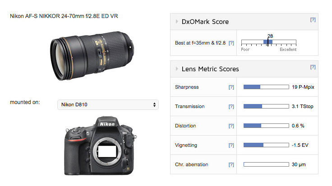
Task: Click the Transmission score bar
Action: click(x=266, y=106)
